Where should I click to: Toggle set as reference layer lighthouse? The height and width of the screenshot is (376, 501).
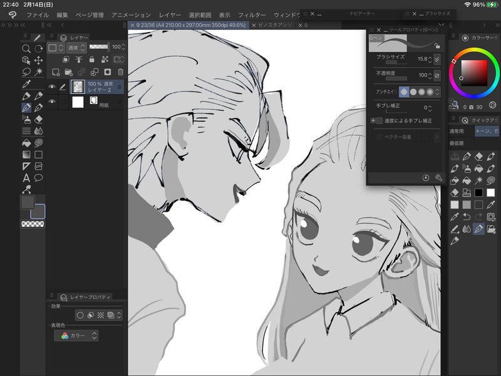[x=79, y=60]
